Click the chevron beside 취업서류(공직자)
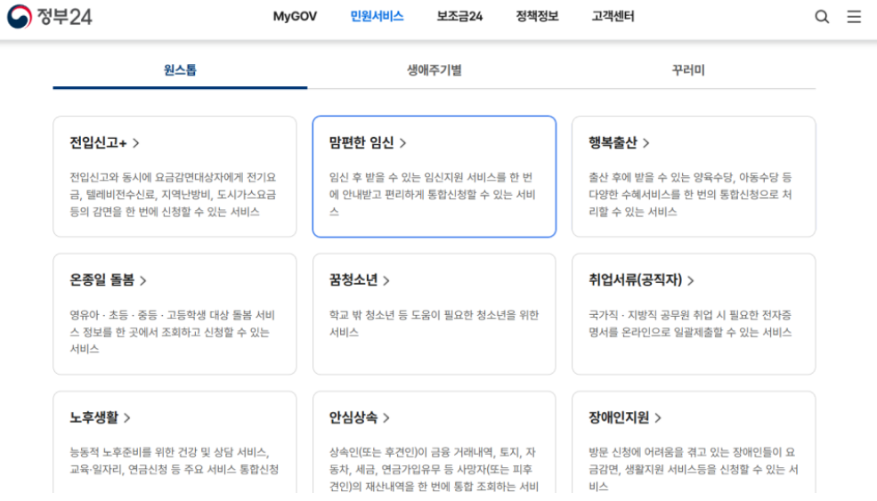Viewport: 877px width, 501px height. pyautogui.click(x=691, y=280)
